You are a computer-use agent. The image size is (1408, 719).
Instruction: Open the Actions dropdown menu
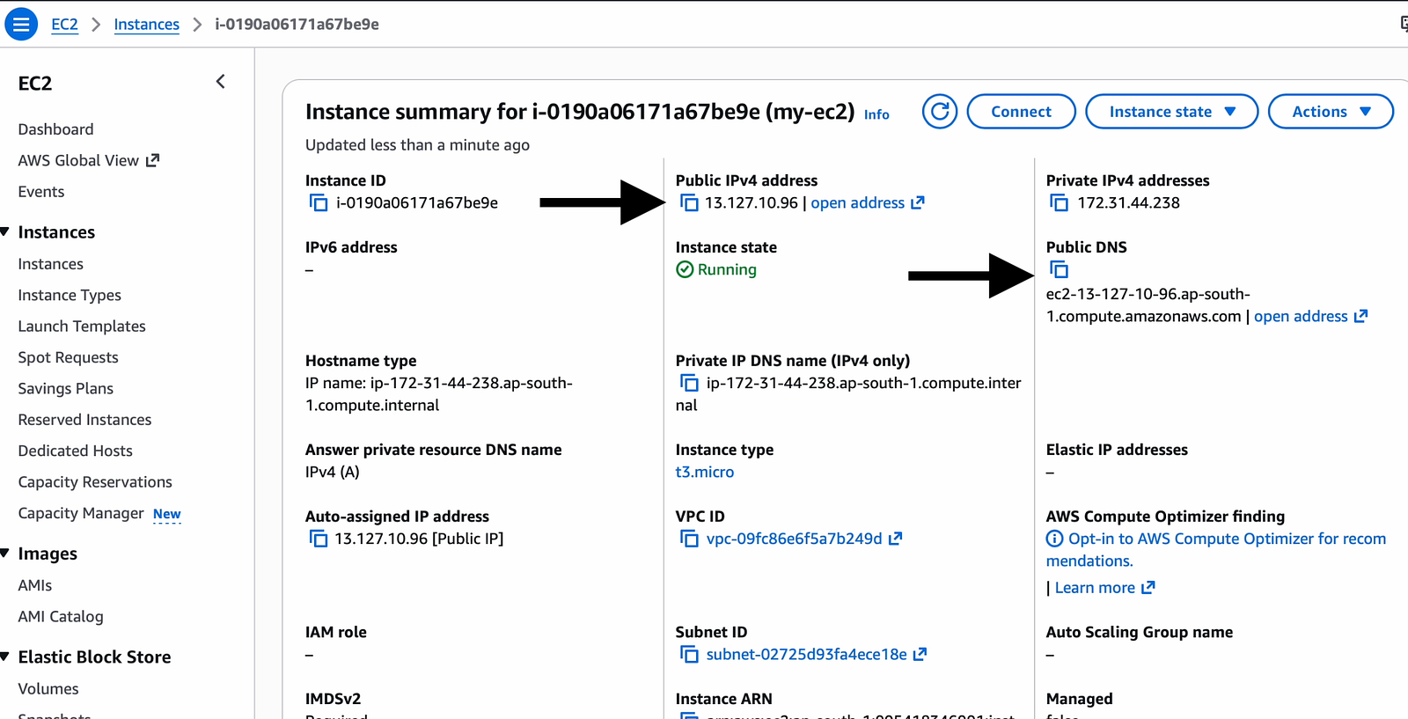click(x=1331, y=112)
